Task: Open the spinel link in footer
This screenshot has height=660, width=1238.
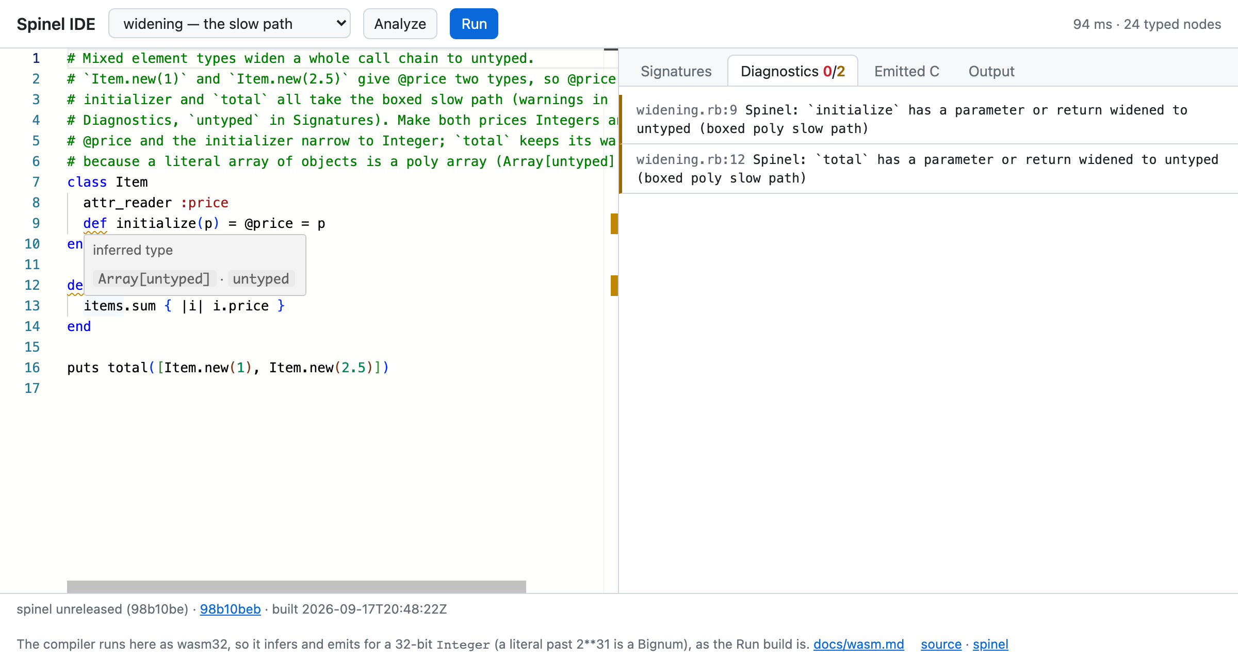Action: (990, 644)
